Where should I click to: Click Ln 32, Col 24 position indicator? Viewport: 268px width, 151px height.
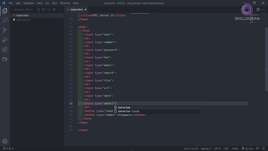coord(191,148)
